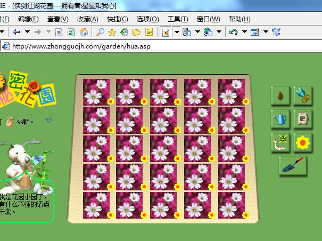Open the 编辑(E) menu
This screenshot has width=322, height=241.
click(x=28, y=19)
